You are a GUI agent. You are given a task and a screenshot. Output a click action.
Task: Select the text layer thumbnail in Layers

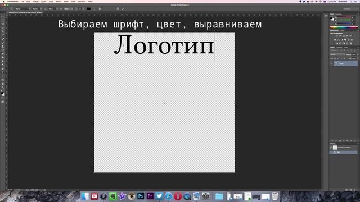pos(336,63)
